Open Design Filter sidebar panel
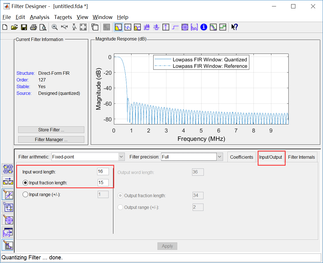The height and width of the screenshot is (263, 323). pyautogui.click(x=8, y=245)
